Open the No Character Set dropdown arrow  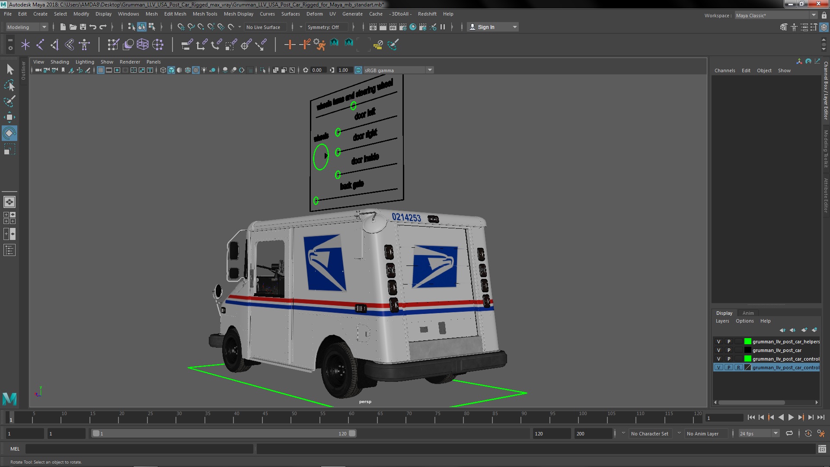point(623,433)
